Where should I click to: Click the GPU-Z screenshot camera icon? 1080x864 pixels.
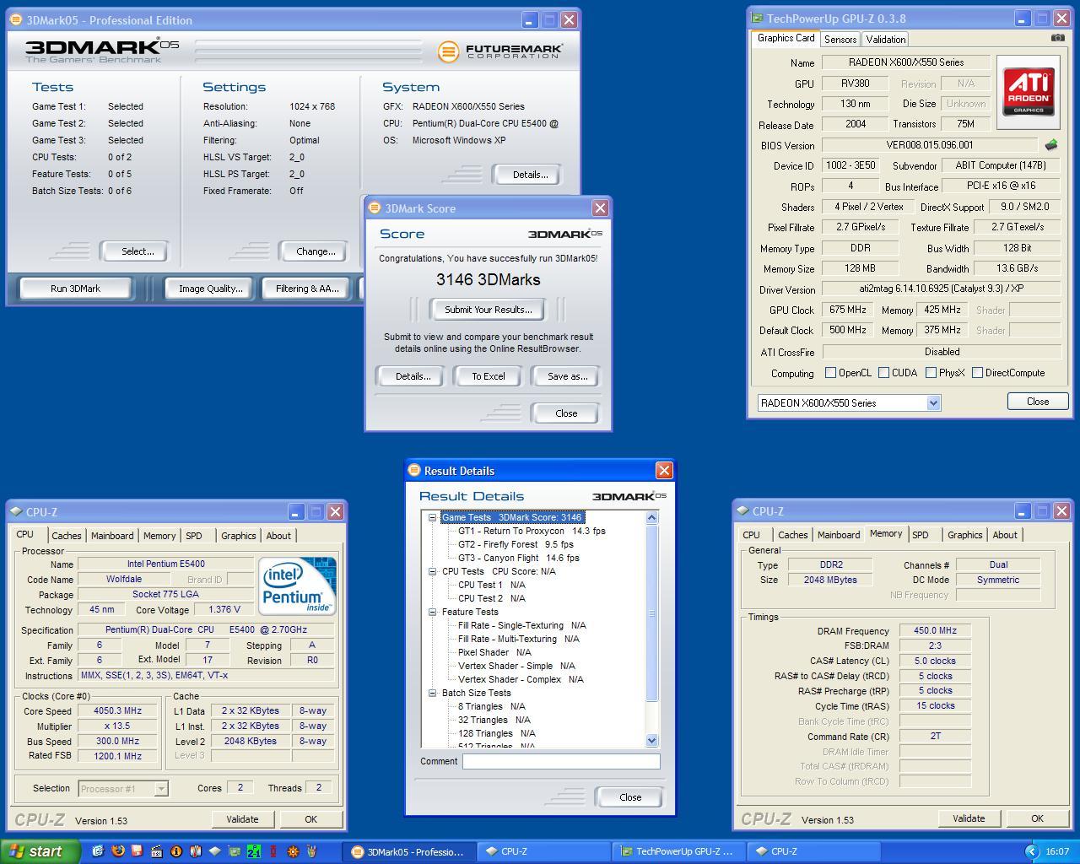1057,37
